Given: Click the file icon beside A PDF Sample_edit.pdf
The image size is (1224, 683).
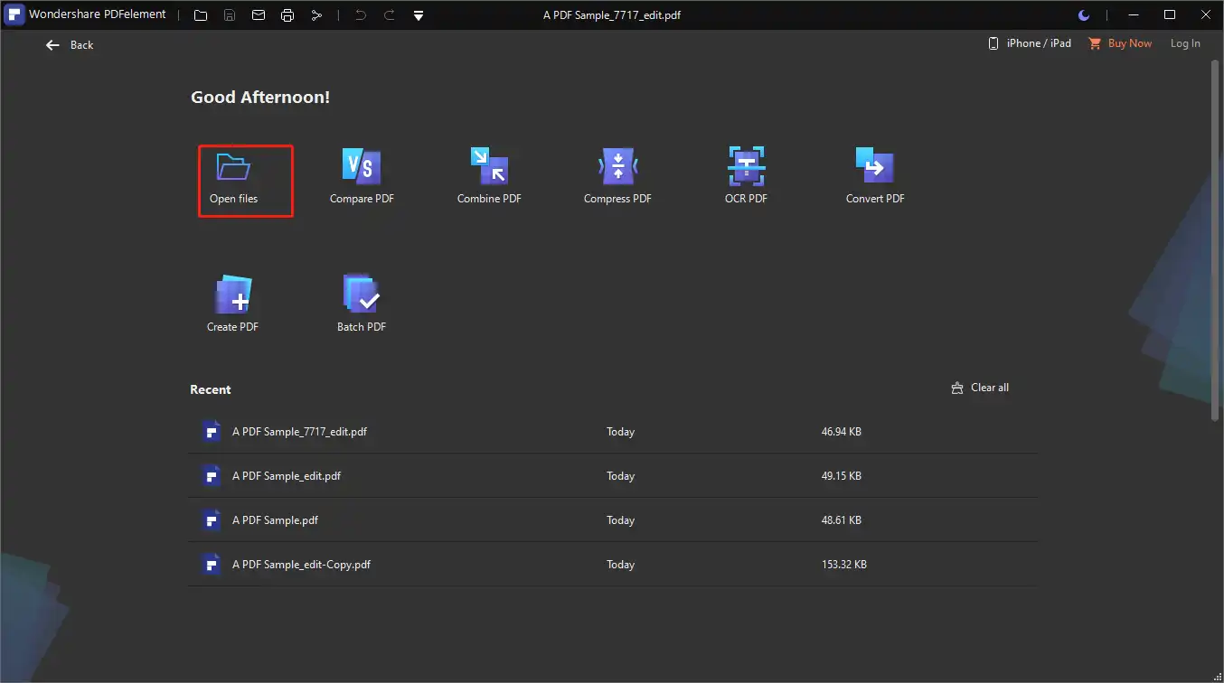Looking at the screenshot, I should 212,475.
